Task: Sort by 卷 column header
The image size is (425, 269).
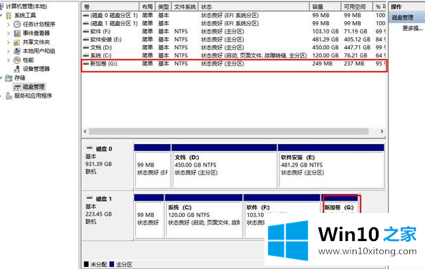Action: click(110, 7)
